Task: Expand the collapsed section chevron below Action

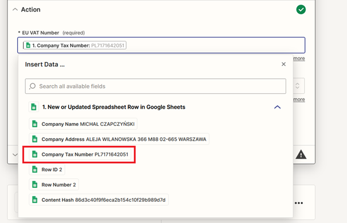Action: pyautogui.click(x=15, y=155)
